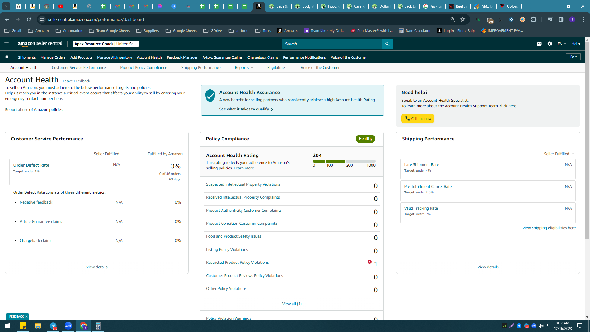Click the zoom magnifier icon in the address bar
The width and height of the screenshot is (590, 332).
coord(453,19)
